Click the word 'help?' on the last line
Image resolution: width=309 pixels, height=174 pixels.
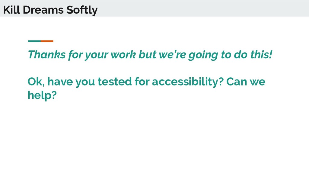42,95
